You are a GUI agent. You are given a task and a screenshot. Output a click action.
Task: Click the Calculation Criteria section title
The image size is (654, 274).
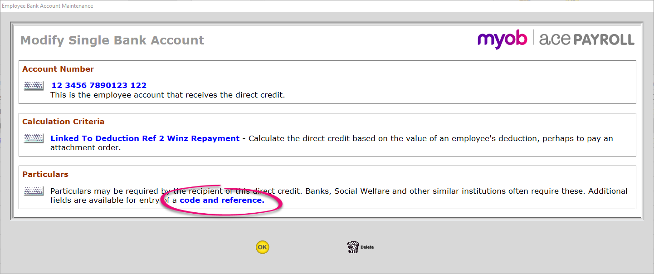[x=63, y=122]
